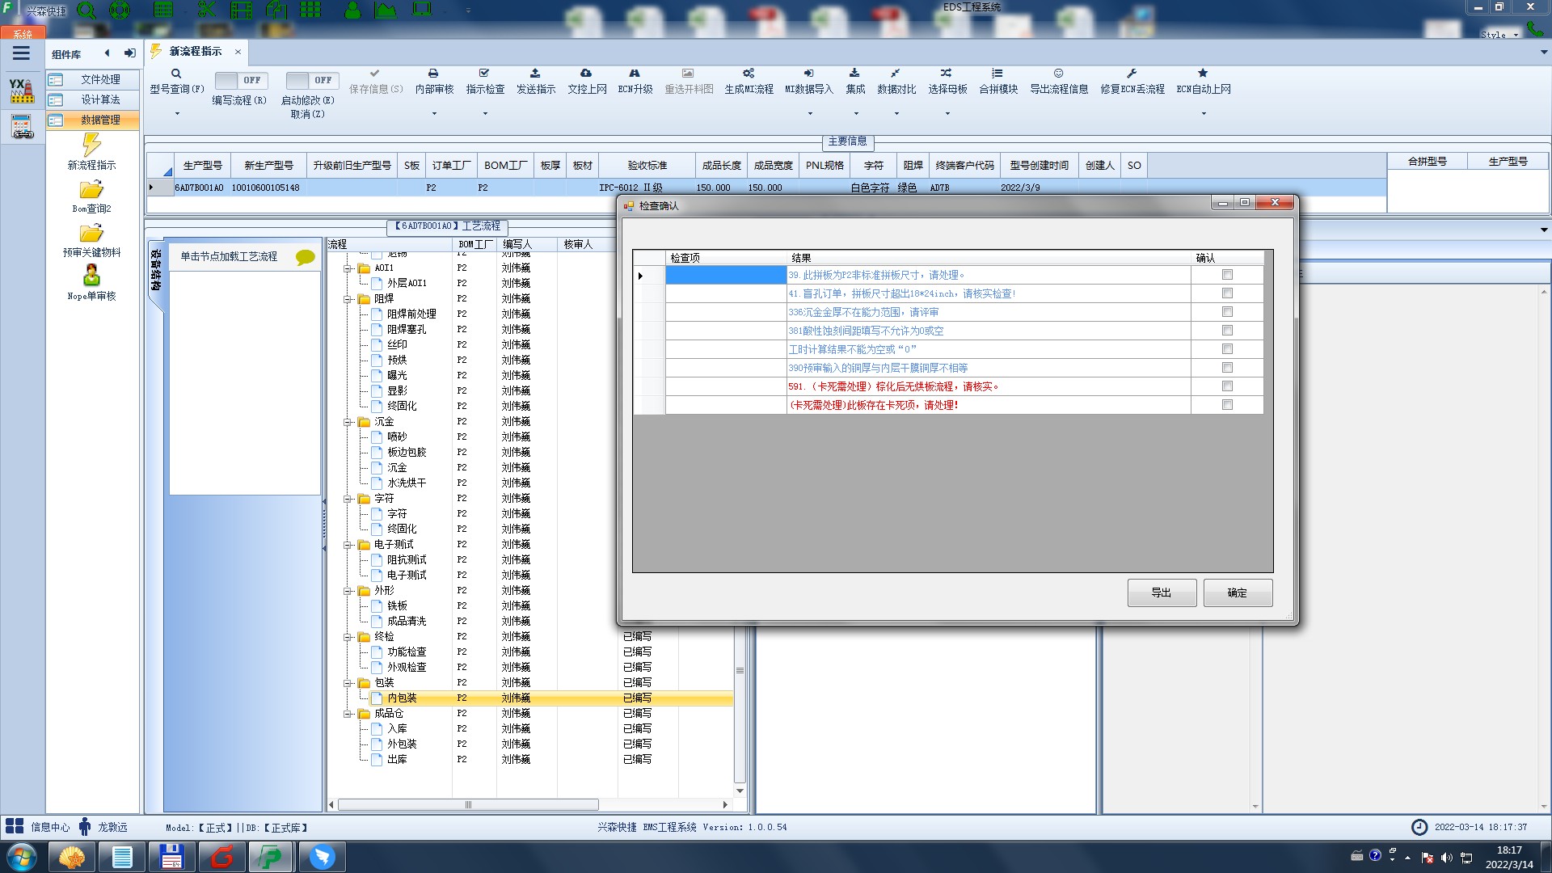Screen dimensions: 1552x873
Task: Open Bom查询2 folder icon
Action: point(91,191)
